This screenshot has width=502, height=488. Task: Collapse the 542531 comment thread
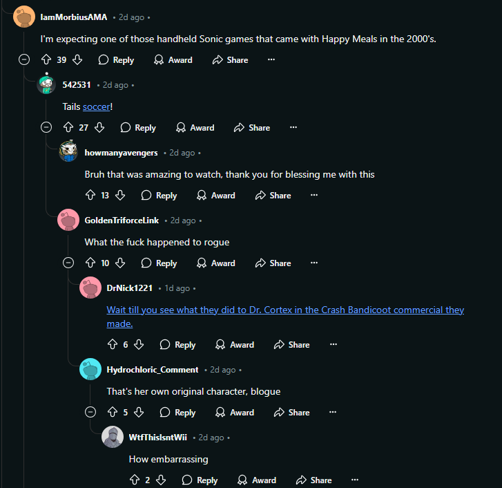[x=47, y=128]
